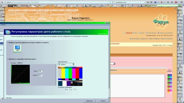Focus the browser search box
Image resolution: width=184 pixels, height=103 pixels.
click(129, 2)
